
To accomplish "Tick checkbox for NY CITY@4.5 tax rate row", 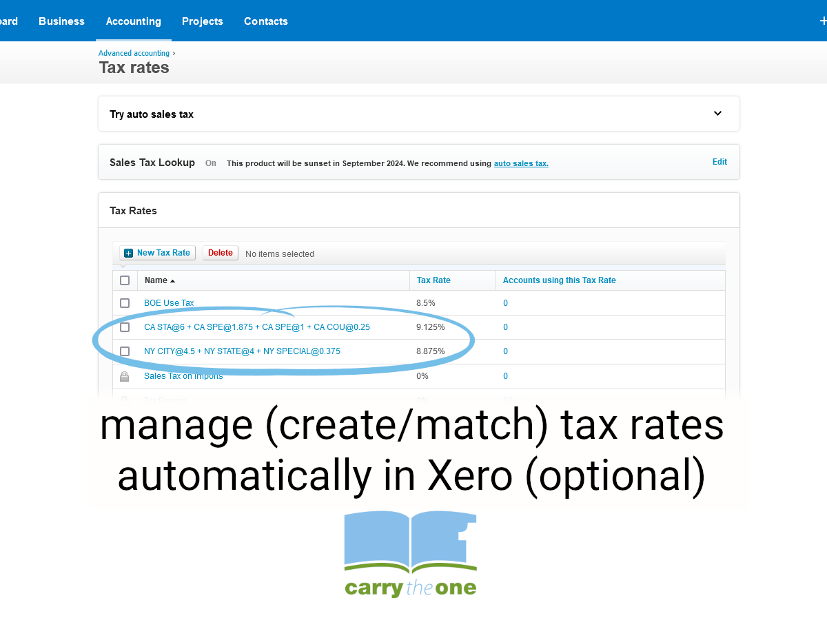I will 125,351.
